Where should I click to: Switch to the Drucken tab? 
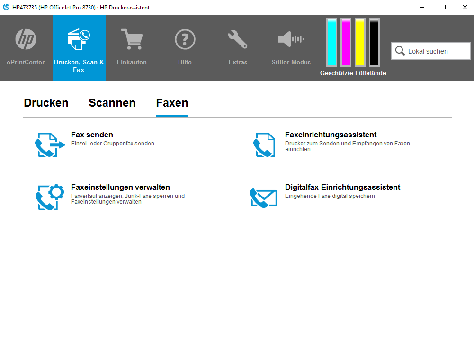pyautogui.click(x=46, y=103)
